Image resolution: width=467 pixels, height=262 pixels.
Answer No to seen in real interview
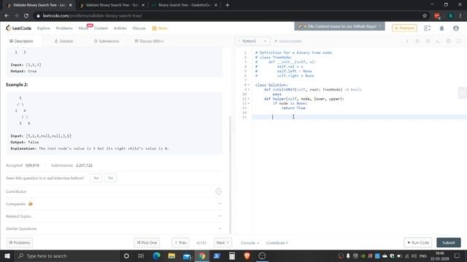[110, 178]
